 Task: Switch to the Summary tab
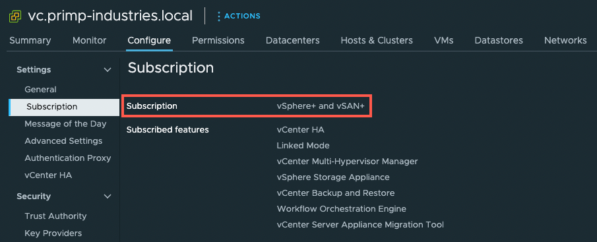pyautogui.click(x=30, y=40)
